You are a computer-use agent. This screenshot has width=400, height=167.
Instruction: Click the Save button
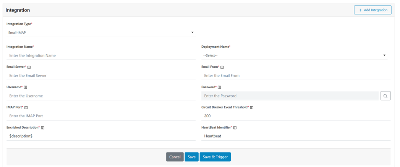tap(191, 157)
